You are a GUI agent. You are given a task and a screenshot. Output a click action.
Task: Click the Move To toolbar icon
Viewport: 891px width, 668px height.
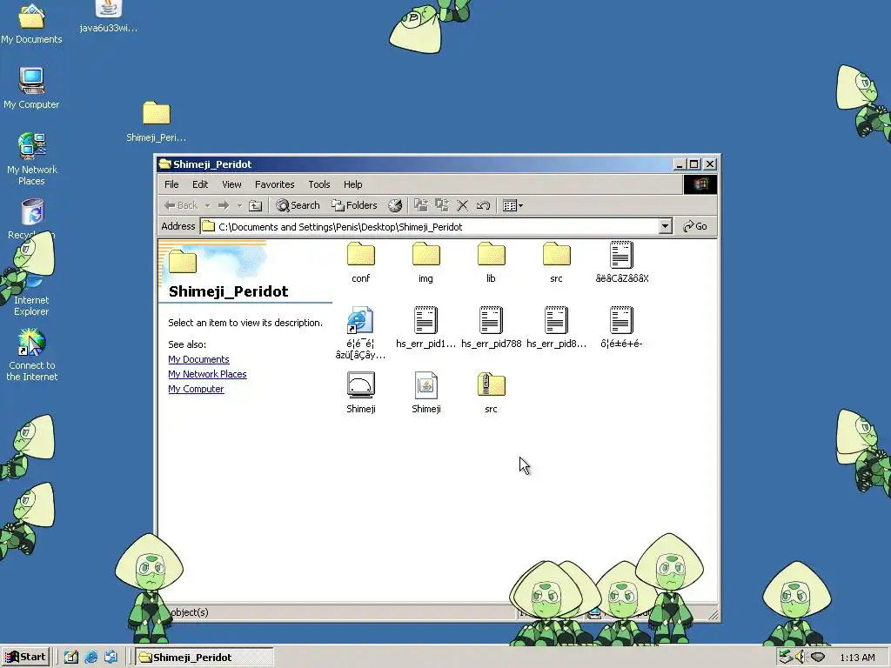(421, 205)
